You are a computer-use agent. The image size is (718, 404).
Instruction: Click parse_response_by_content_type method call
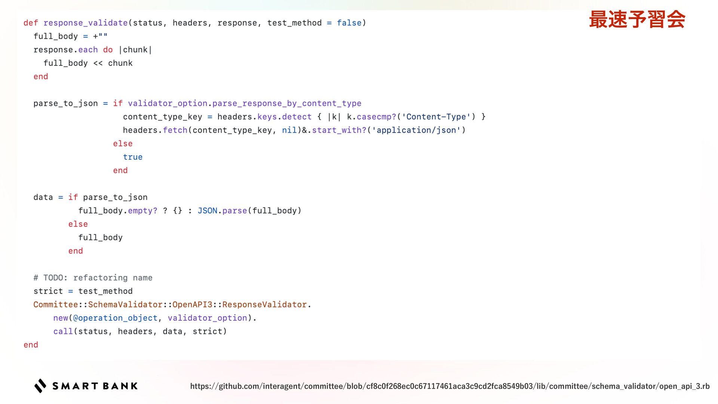286,103
